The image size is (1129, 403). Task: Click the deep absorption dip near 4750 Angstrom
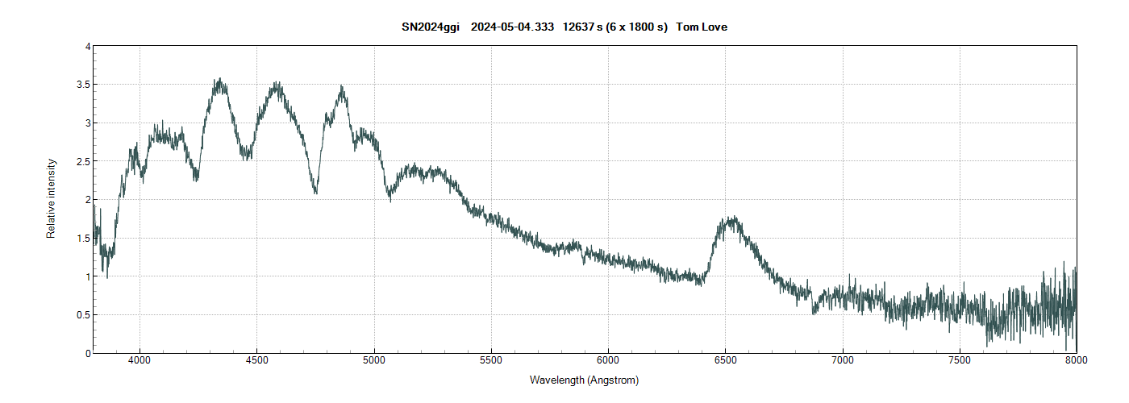point(315,192)
